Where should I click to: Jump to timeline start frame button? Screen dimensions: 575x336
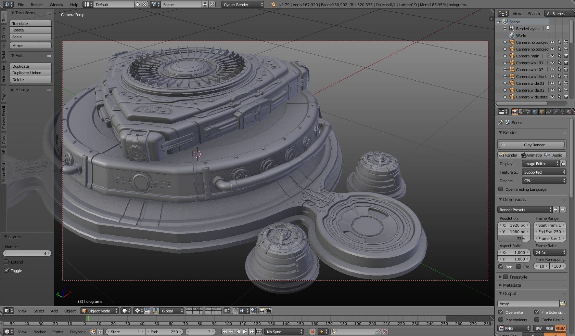[x=225, y=332]
